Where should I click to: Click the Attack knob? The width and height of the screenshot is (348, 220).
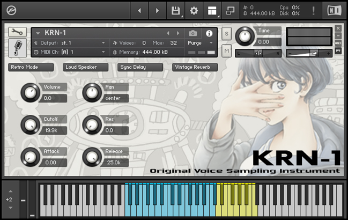31,157
